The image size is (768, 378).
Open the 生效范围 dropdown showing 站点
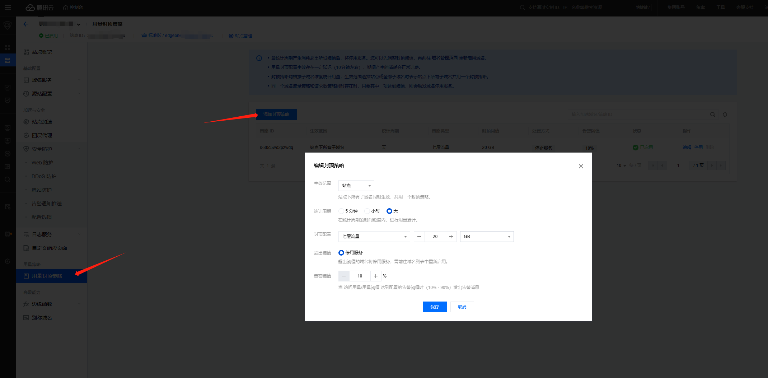[356, 186]
